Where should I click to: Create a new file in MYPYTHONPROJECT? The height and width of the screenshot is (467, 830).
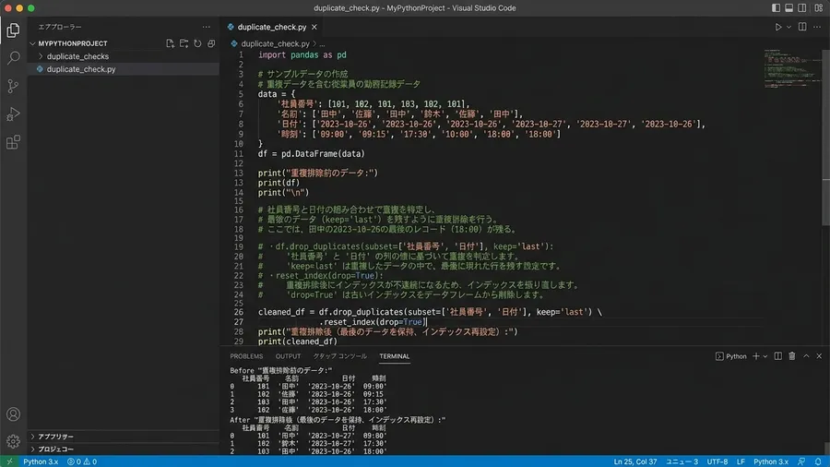170,43
